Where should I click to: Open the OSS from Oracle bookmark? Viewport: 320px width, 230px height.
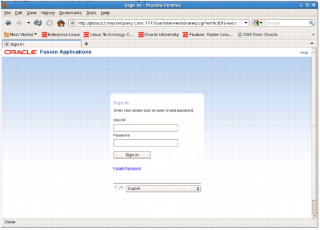[258, 35]
